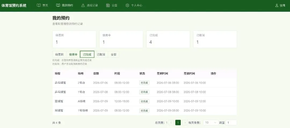290x128 pixels.
Task: Switch to the 待签到 filter tab
Action: [59, 55]
